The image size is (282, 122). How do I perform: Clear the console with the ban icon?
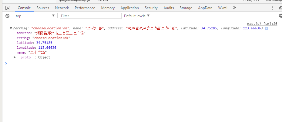point(7,16)
